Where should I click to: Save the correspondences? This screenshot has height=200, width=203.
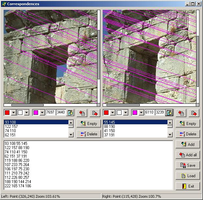point(188,165)
